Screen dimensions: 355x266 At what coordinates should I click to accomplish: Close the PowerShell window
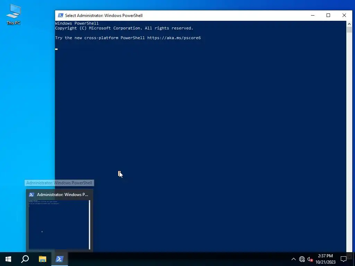pos(344,15)
